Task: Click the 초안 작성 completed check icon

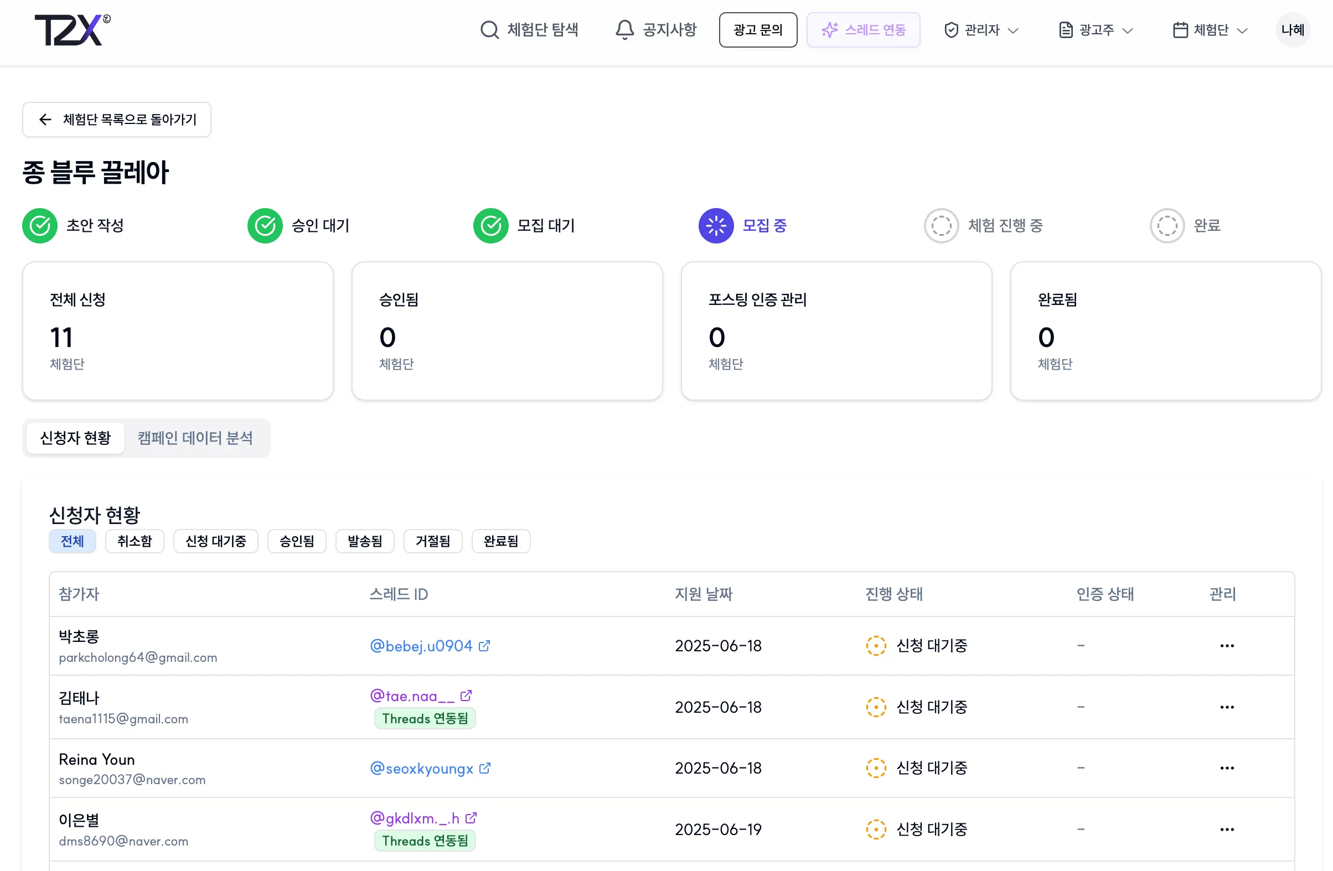Action: 40,226
